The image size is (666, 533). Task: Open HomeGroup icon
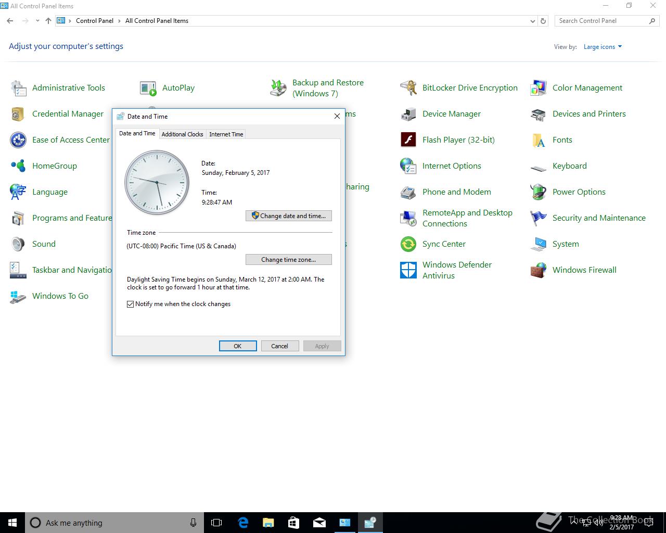pyautogui.click(x=18, y=166)
